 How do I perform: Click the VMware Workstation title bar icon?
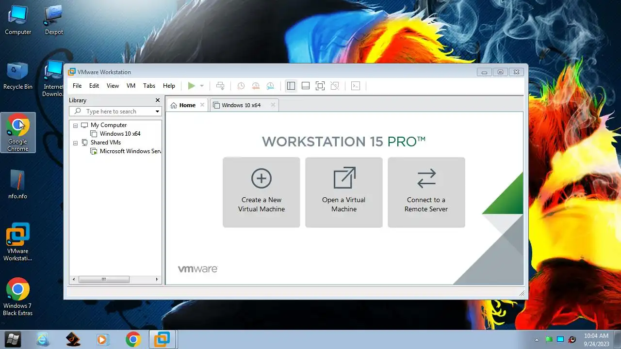click(72, 72)
